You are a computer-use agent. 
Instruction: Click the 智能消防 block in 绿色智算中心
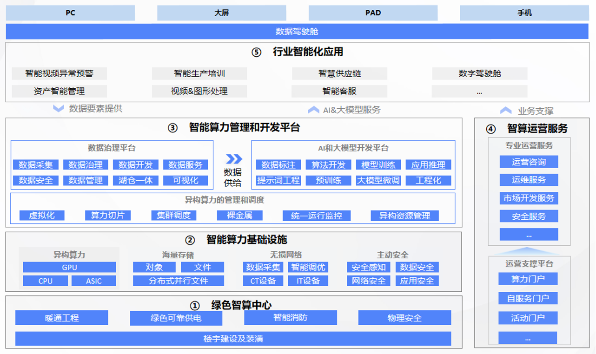coord(291,318)
